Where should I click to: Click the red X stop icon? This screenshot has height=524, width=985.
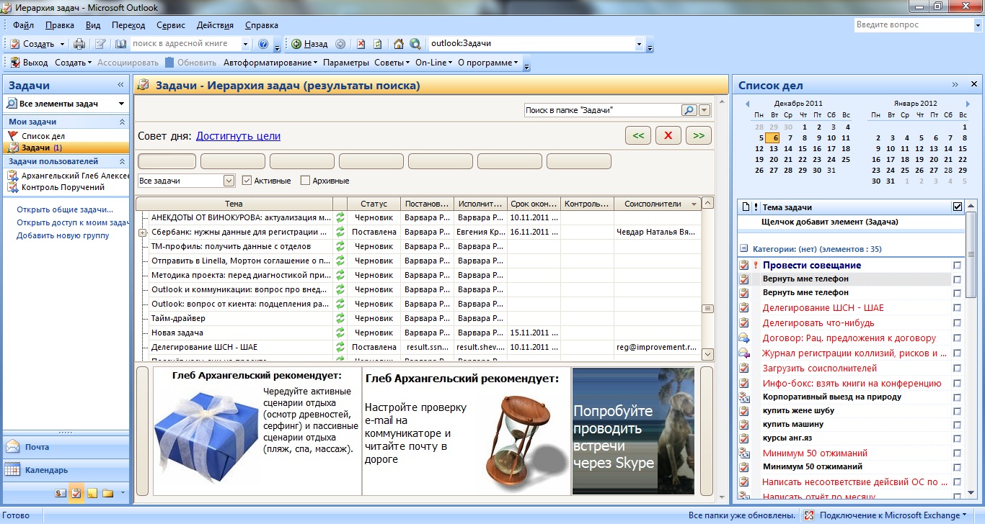(x=361, y=44)
